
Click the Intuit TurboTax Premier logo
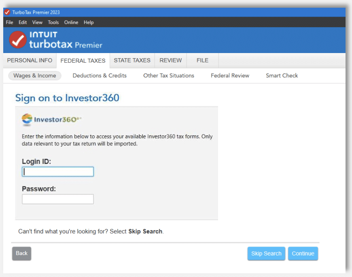(55, 39)
